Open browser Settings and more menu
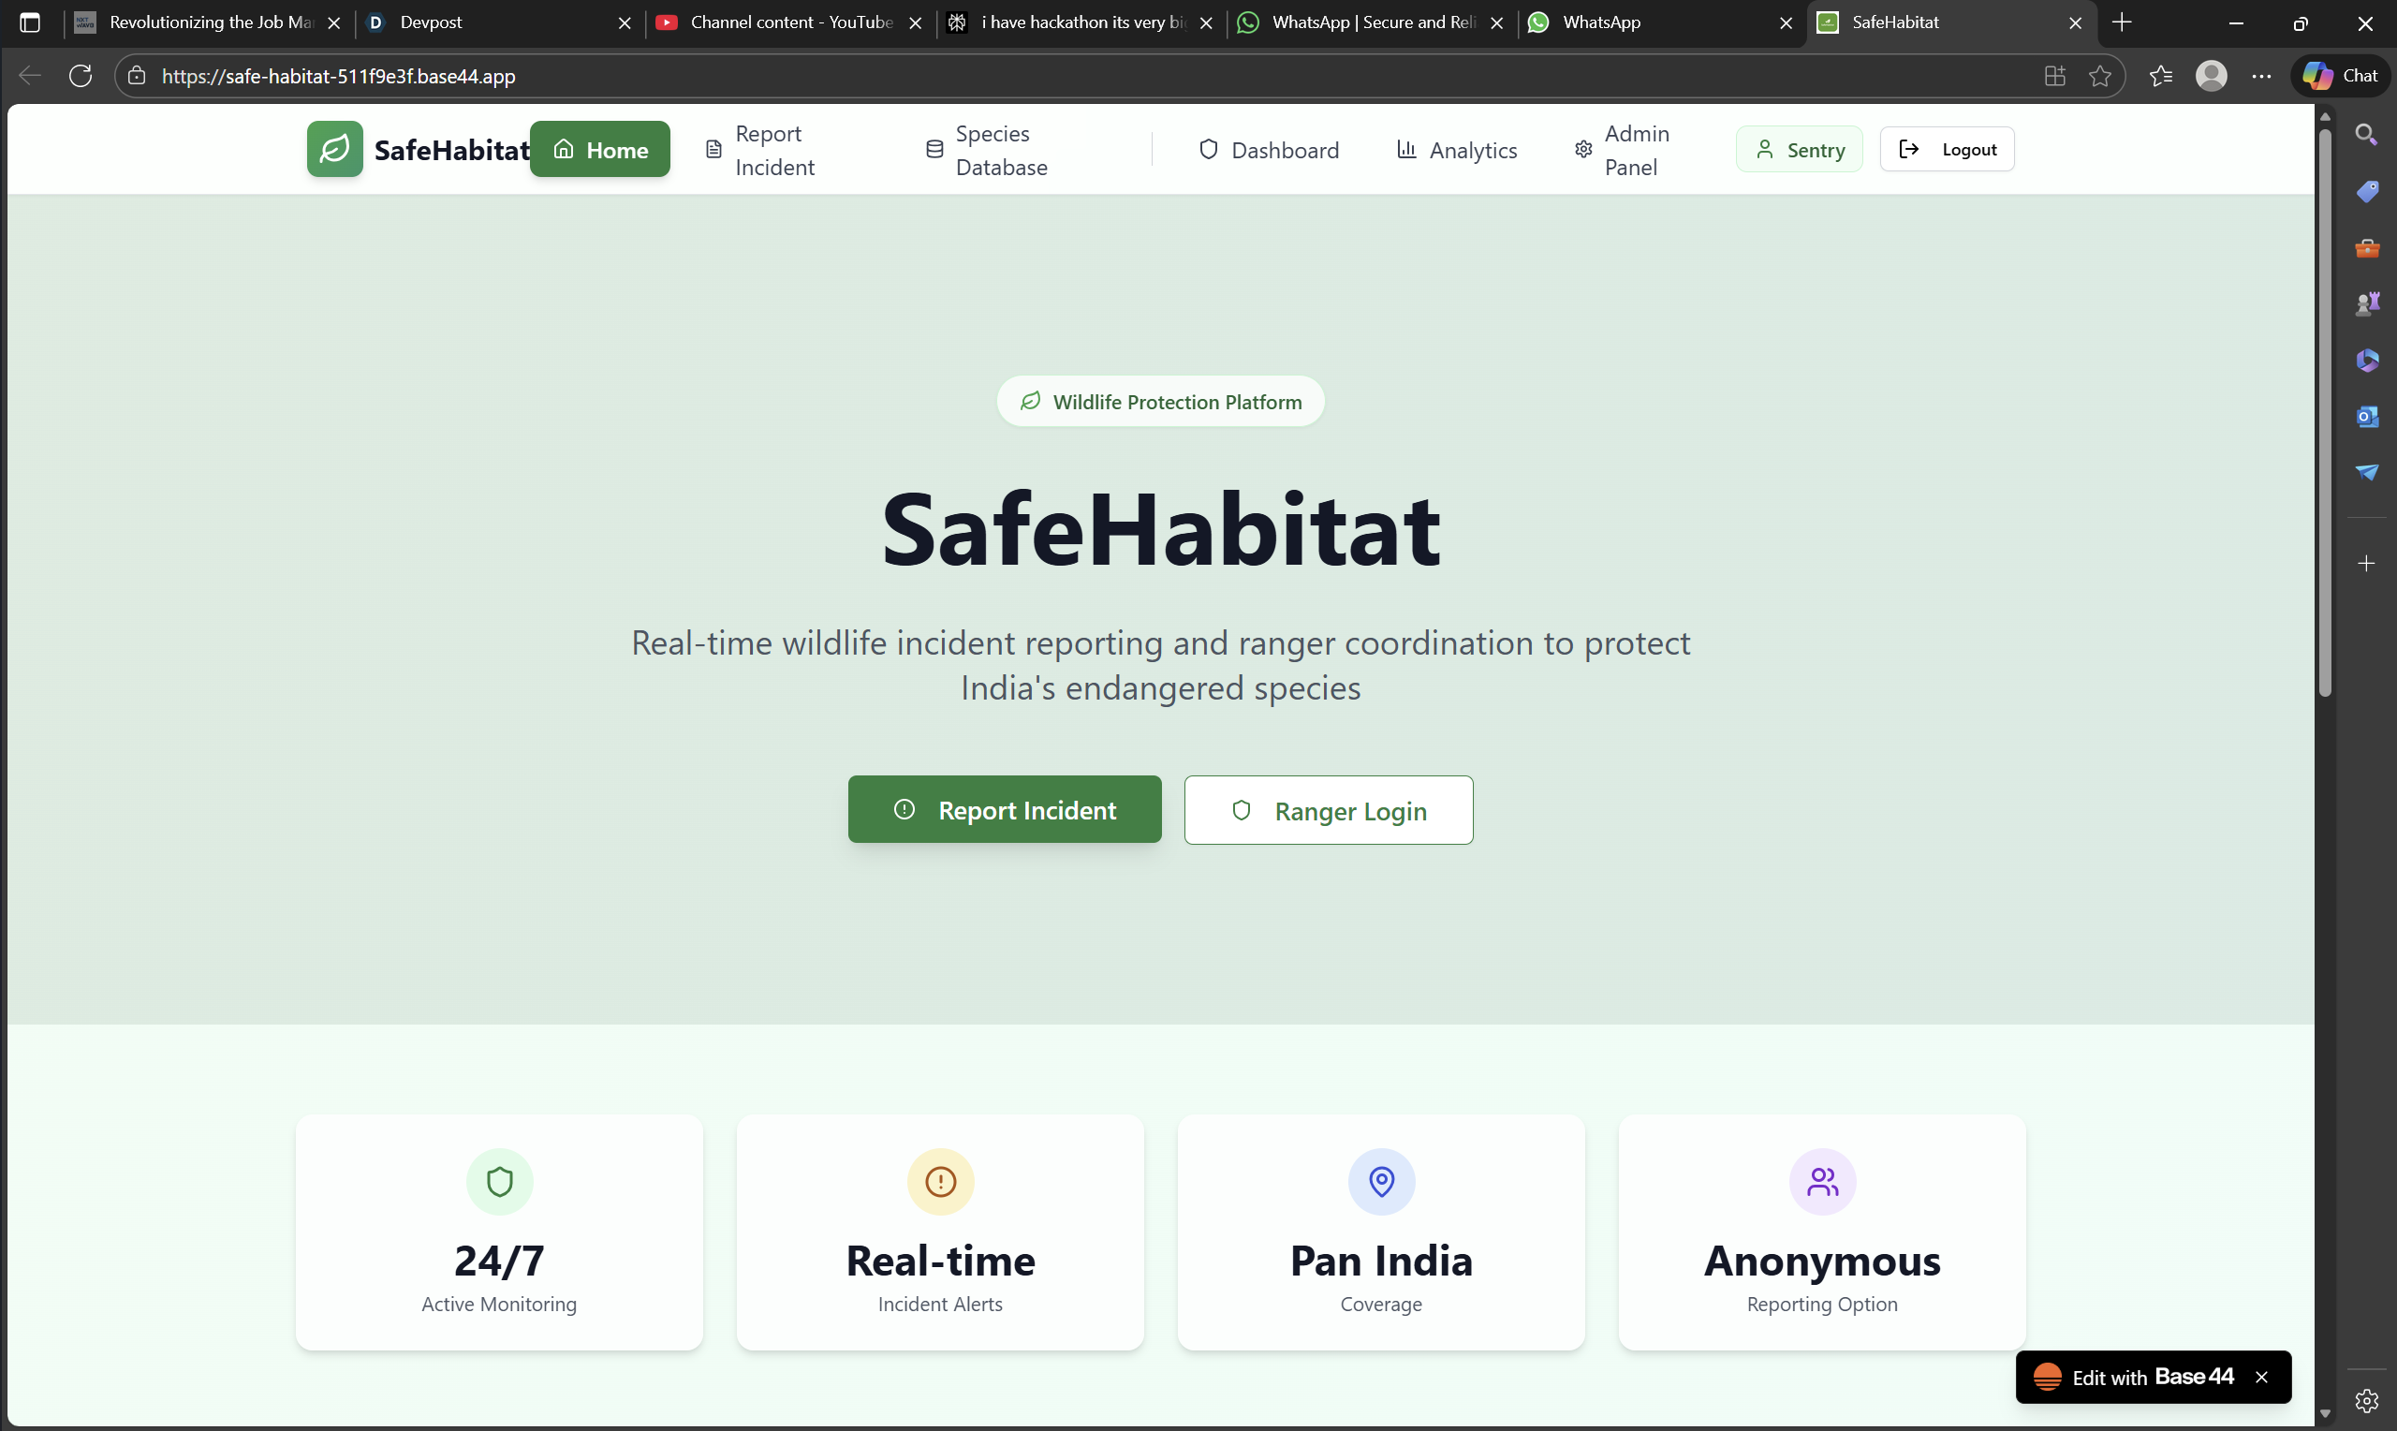The image size is (2397, 1431). click(x=2261, y=76)
